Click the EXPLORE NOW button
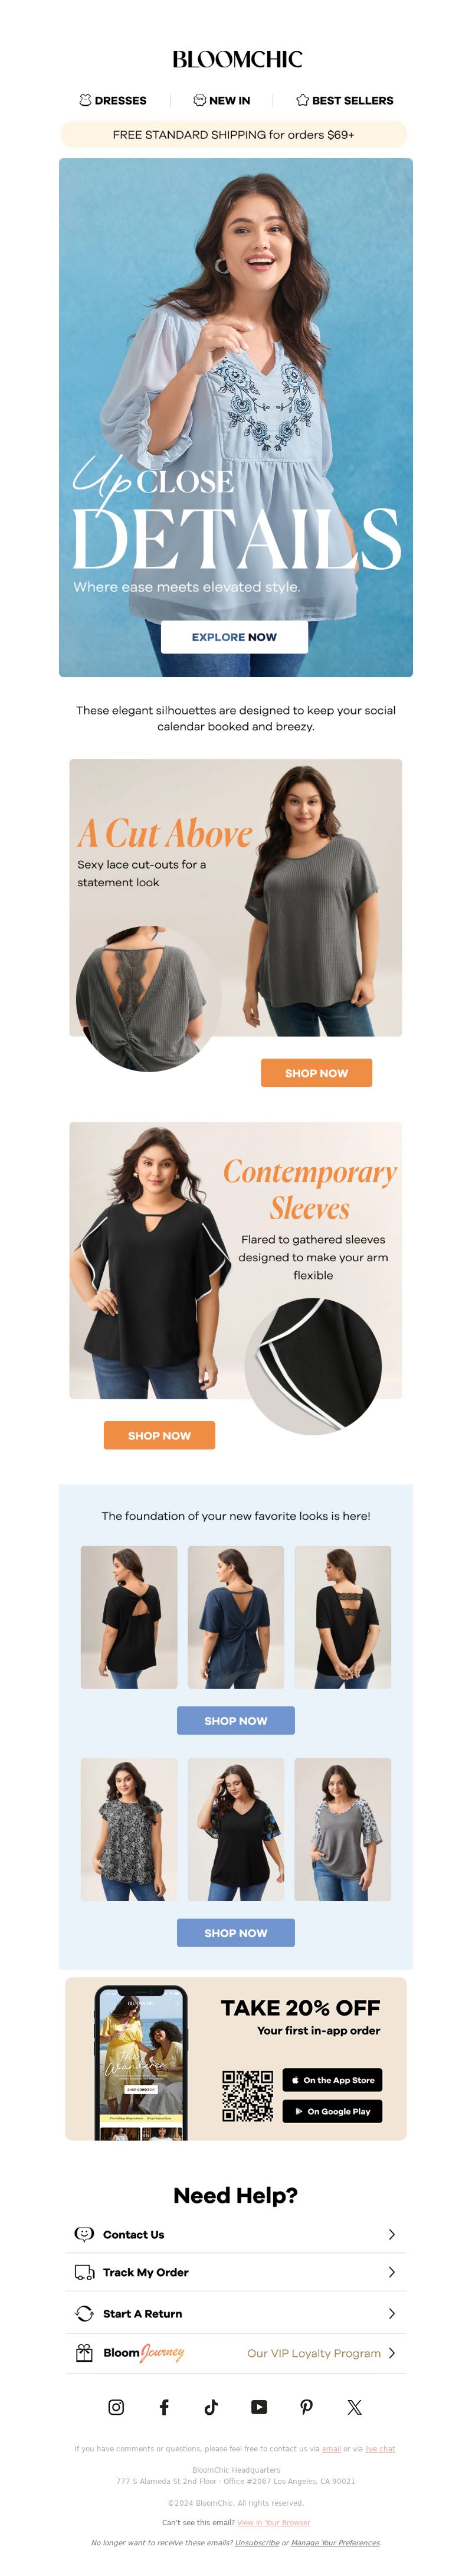This screenshot has height=2576, width=472. (234, 636)
